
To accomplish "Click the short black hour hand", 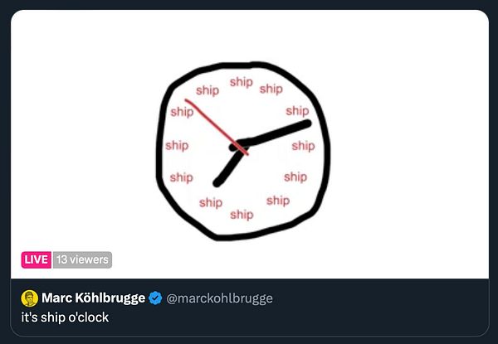I will coord(226,168).
